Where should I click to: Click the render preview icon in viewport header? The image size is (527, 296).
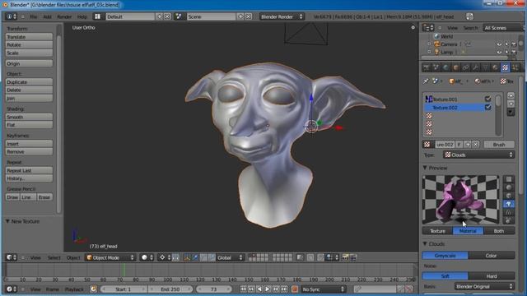coord(345,257)
